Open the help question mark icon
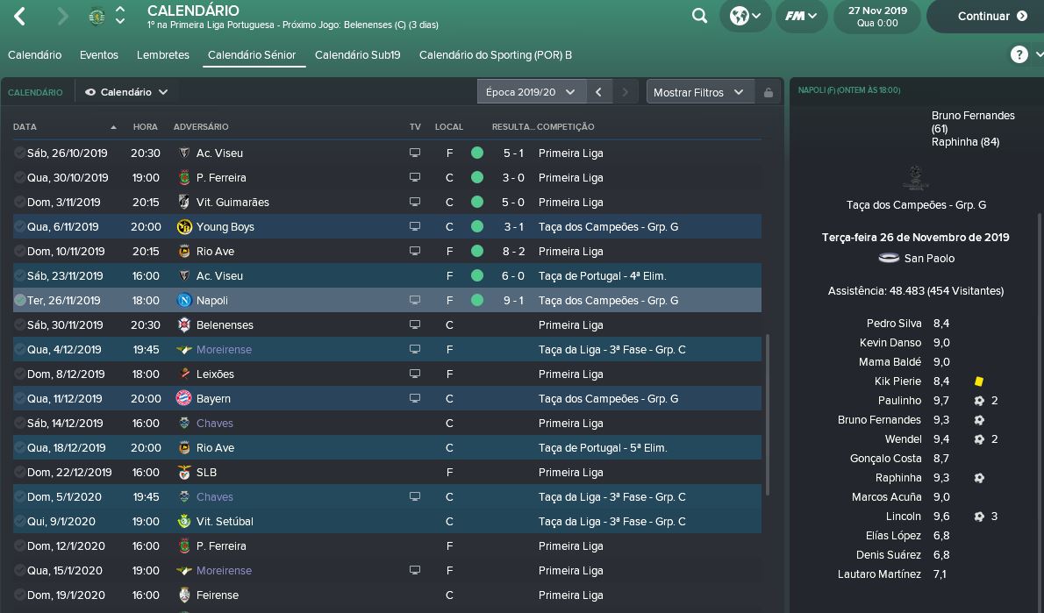 1019,54
